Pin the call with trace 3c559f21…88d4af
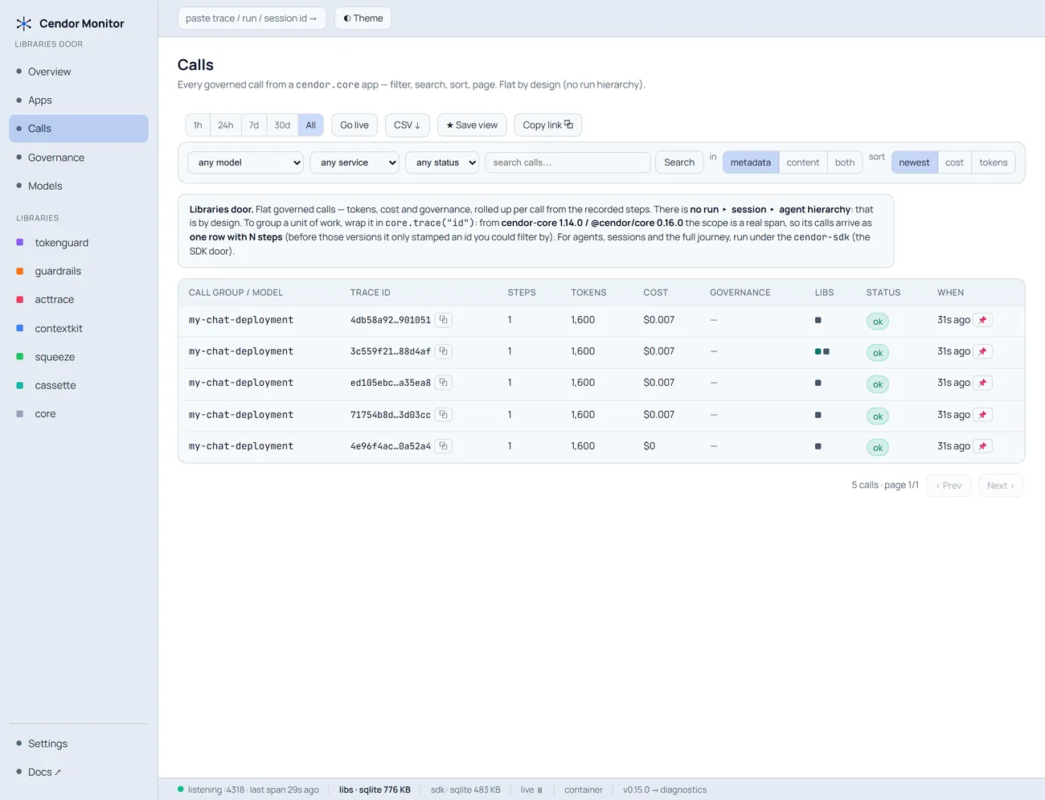Viewport: 1045px width, 800px height. [x=982, y=351]
